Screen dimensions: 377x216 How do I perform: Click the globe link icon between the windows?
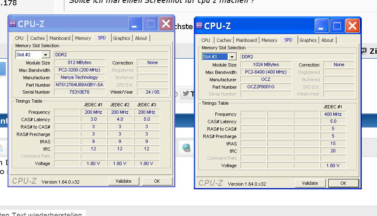click(x=186, y=148)
